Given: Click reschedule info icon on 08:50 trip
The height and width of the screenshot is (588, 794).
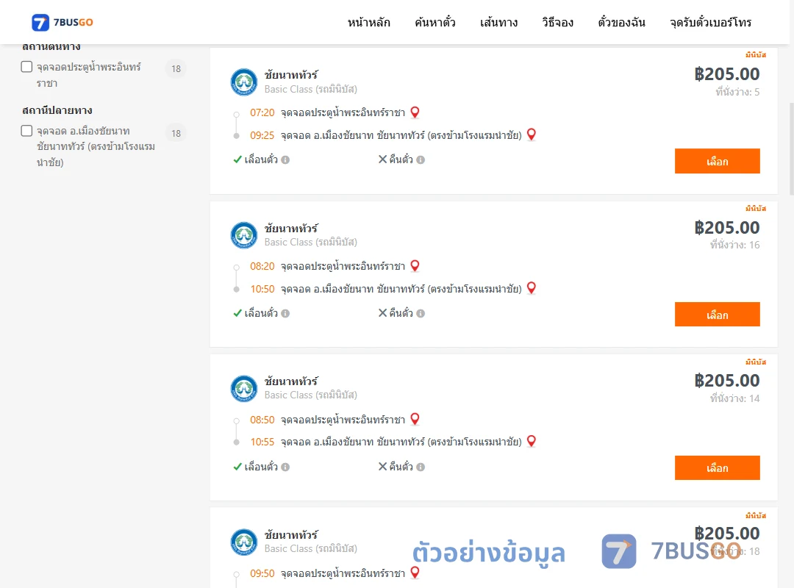Looking at the screenshot, I should click(285, 467).
